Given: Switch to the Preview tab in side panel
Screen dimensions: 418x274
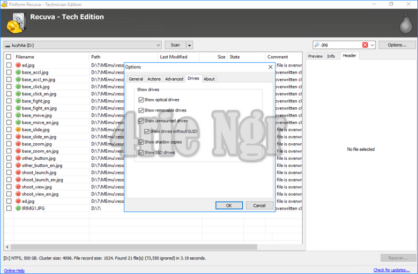Looking at the screenshot, I should (315, 56).
